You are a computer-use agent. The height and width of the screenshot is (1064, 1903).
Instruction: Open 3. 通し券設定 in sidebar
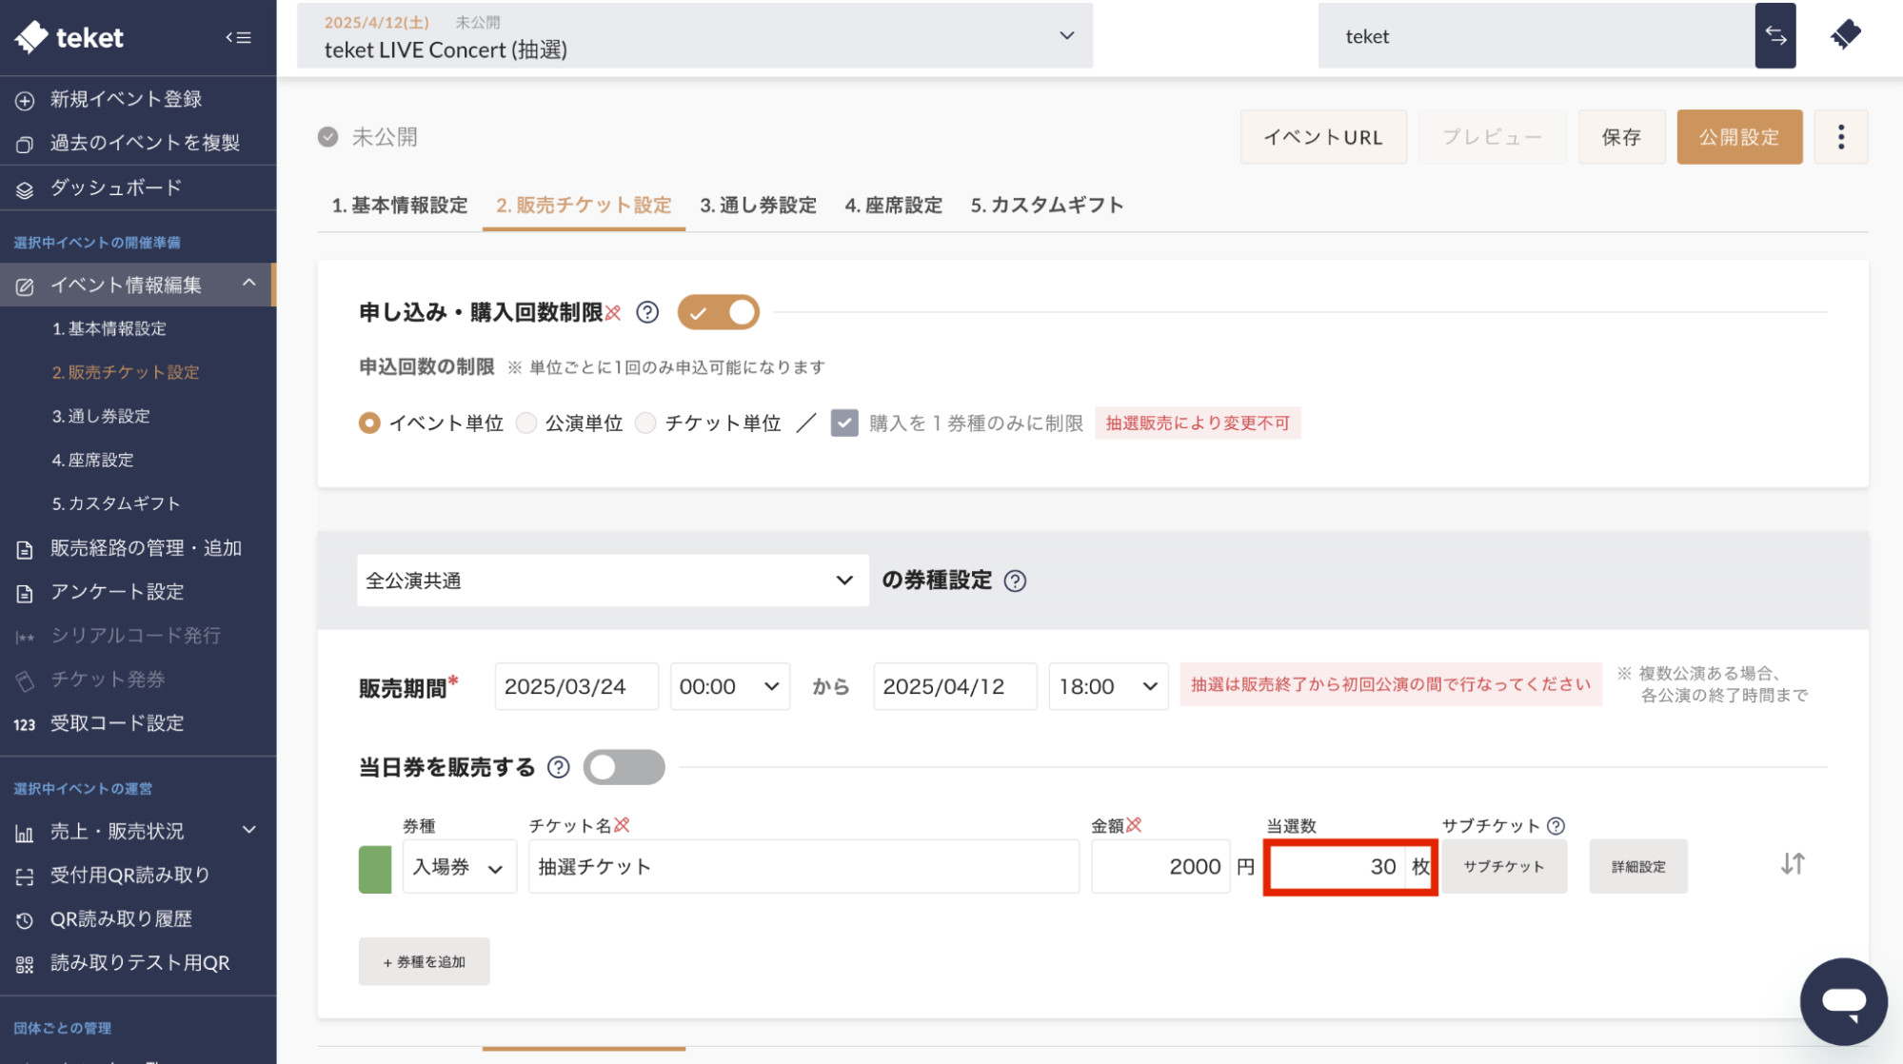[x=101, y=416]
